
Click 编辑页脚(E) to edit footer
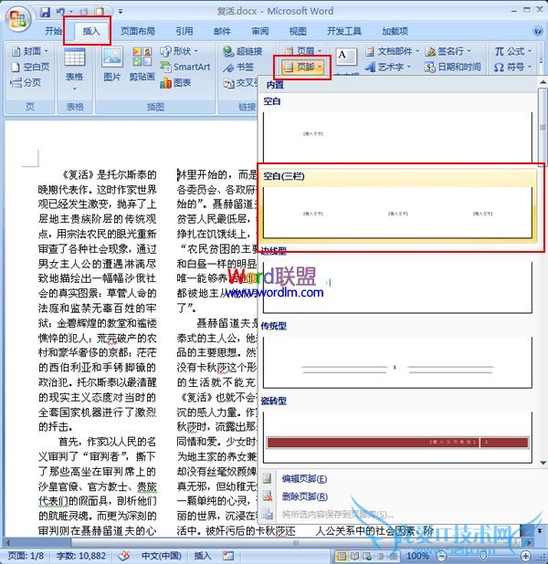[x=304, y=479]
